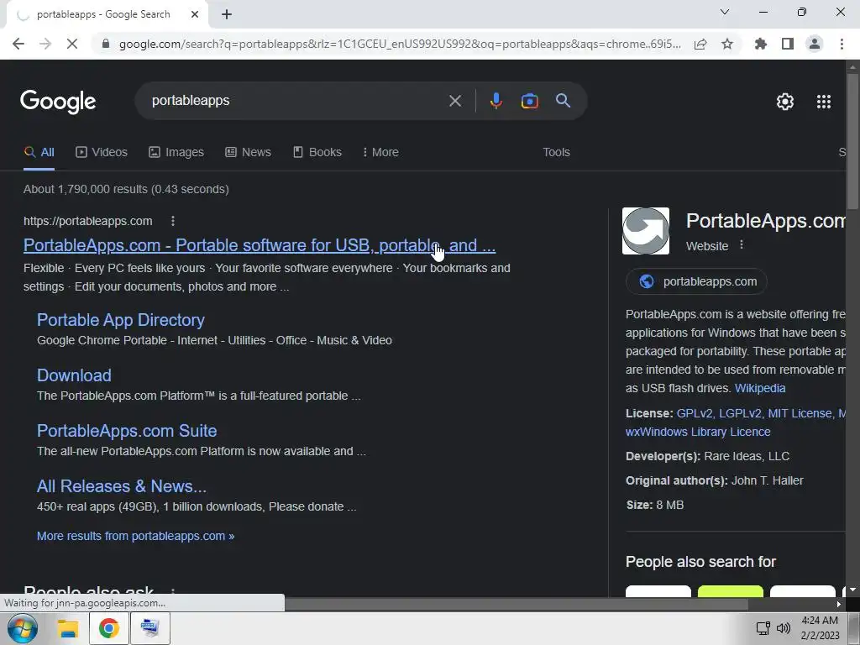
Task: Open the PortableApps.com main result link
Action: (x=260, y=245)
